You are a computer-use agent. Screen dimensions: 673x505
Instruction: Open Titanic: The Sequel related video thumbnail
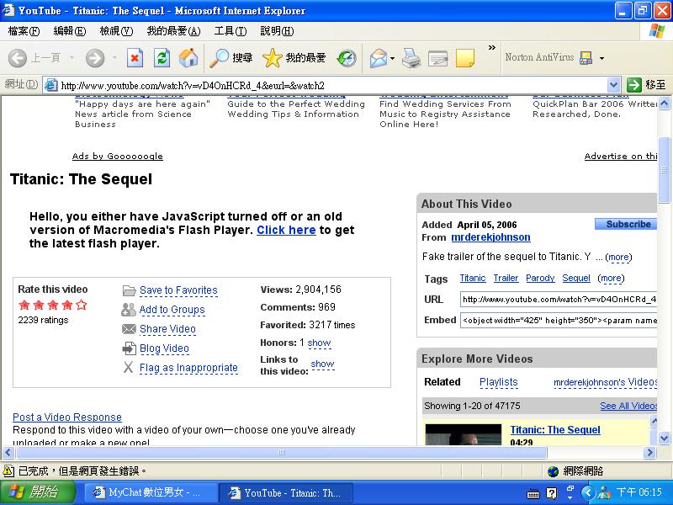464,434
